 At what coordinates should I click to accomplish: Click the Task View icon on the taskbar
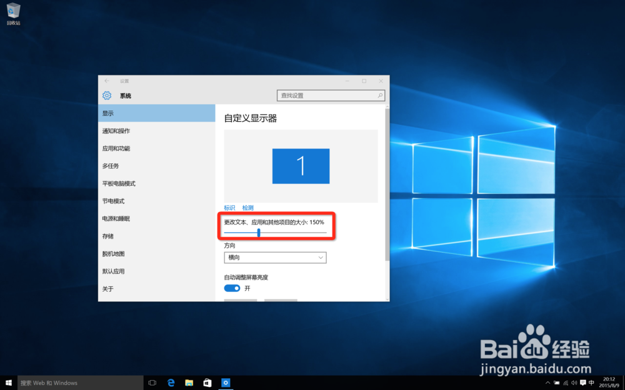[152, 383]
